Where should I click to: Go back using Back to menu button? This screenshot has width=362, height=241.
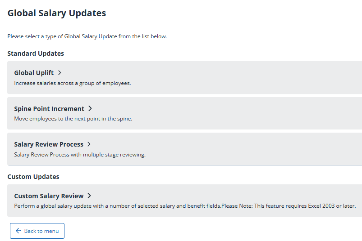click(37, 231)
